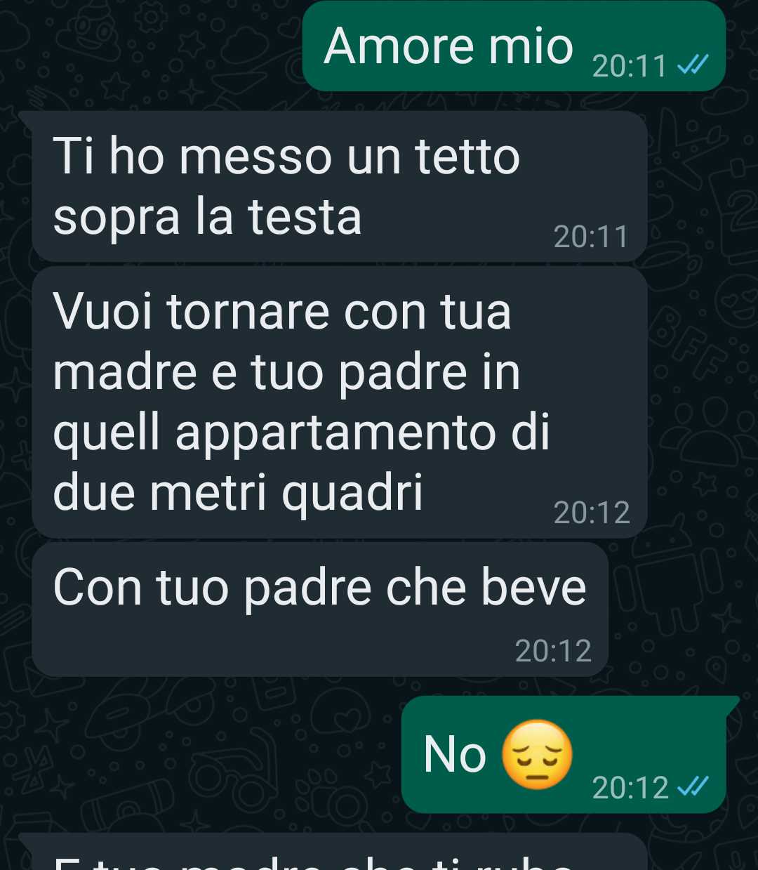Tap the pensive face emoji

click(537, 754)
